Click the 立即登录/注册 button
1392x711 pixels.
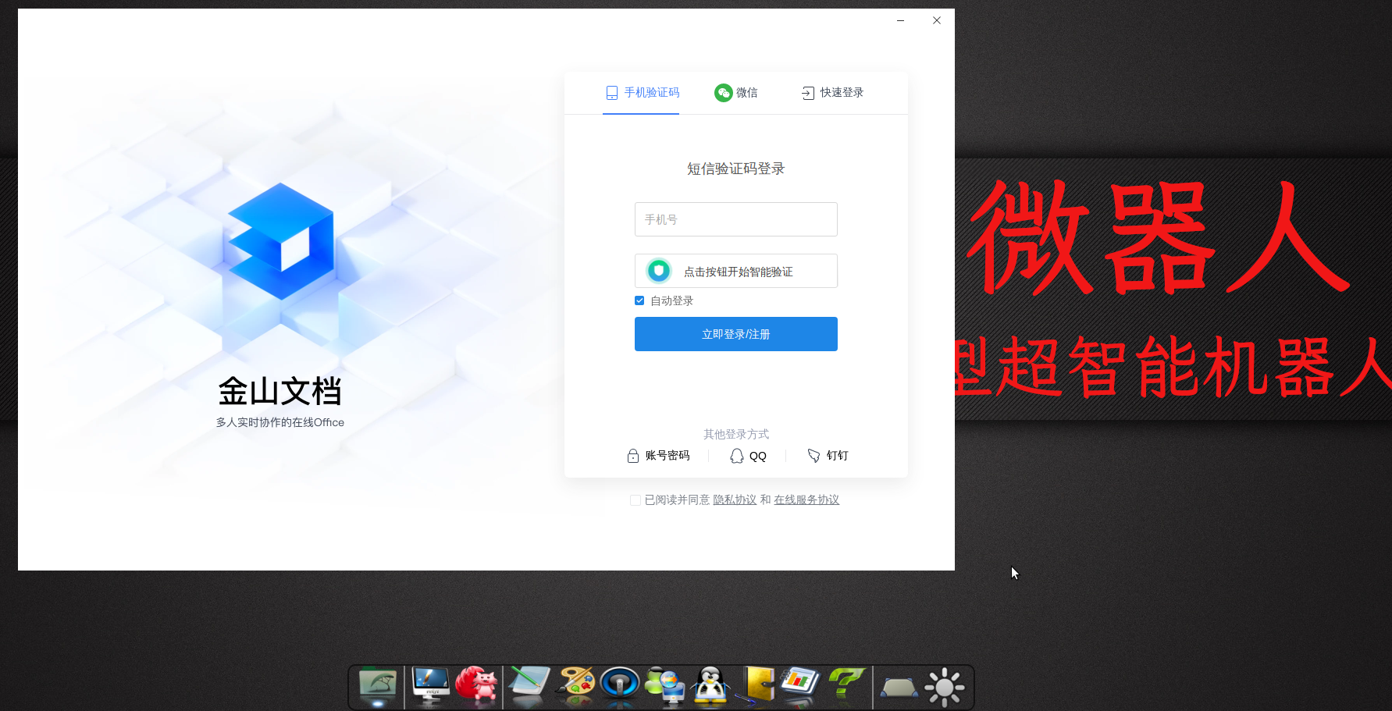[735, 334]
